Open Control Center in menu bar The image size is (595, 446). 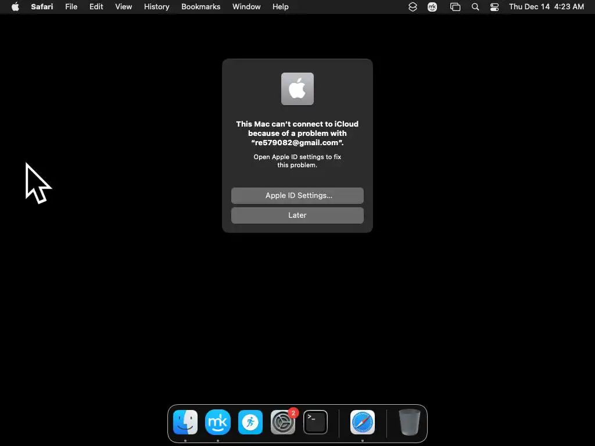(494, 7)
